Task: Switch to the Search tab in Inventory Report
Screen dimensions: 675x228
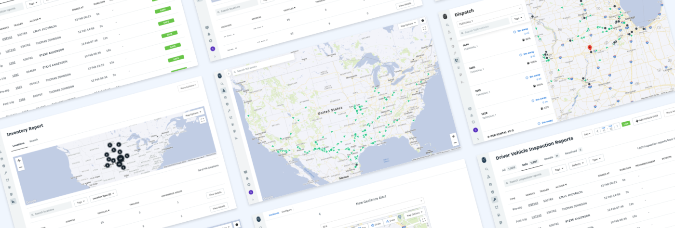Action: click(34, 141)
